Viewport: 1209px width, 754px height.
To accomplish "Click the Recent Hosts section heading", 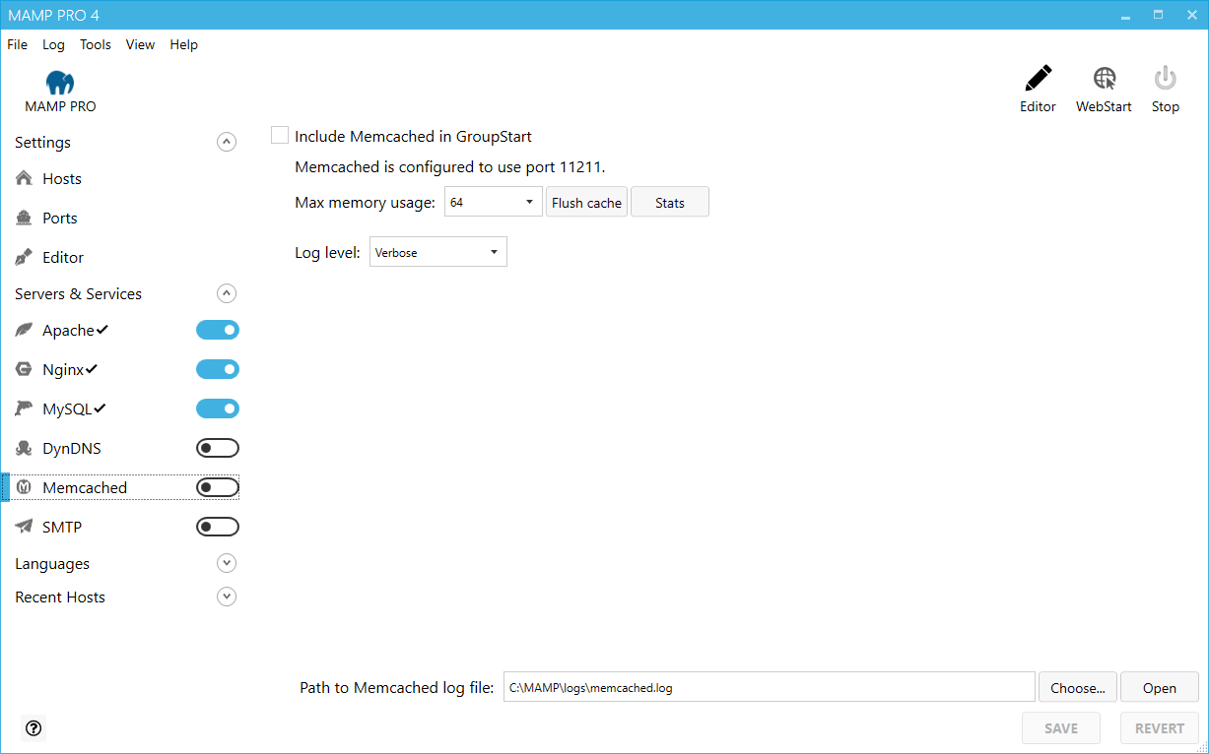I will pos(60,597).
